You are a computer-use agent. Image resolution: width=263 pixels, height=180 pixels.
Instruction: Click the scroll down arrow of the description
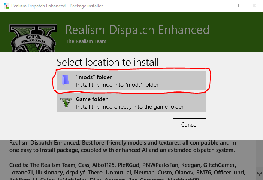pos(259,174)
